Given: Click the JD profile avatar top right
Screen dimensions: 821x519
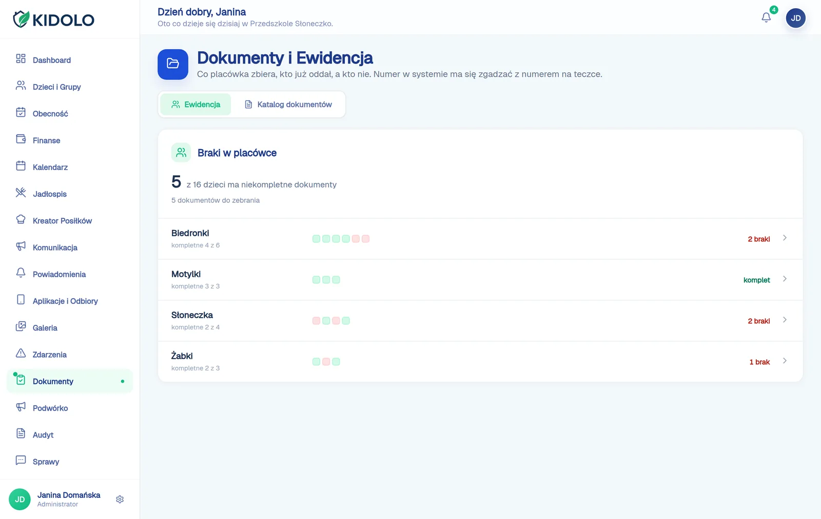Looking at the screenshot, I should click(x=795, y=18).
